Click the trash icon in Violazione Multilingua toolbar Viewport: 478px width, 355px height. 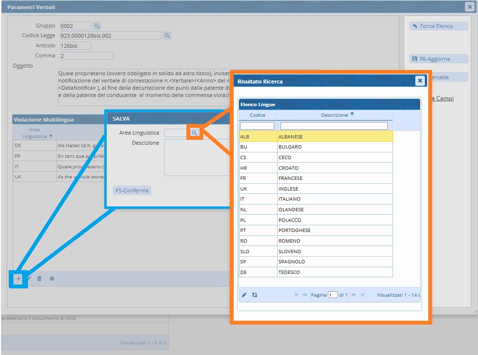40,279
